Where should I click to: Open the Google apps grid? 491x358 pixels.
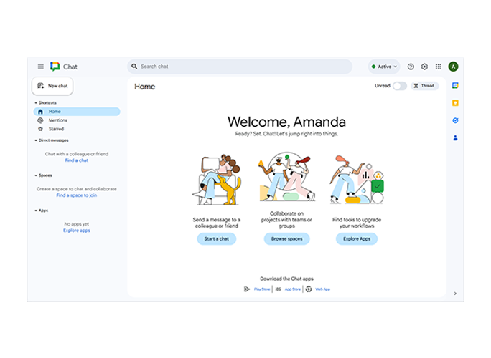438,67
